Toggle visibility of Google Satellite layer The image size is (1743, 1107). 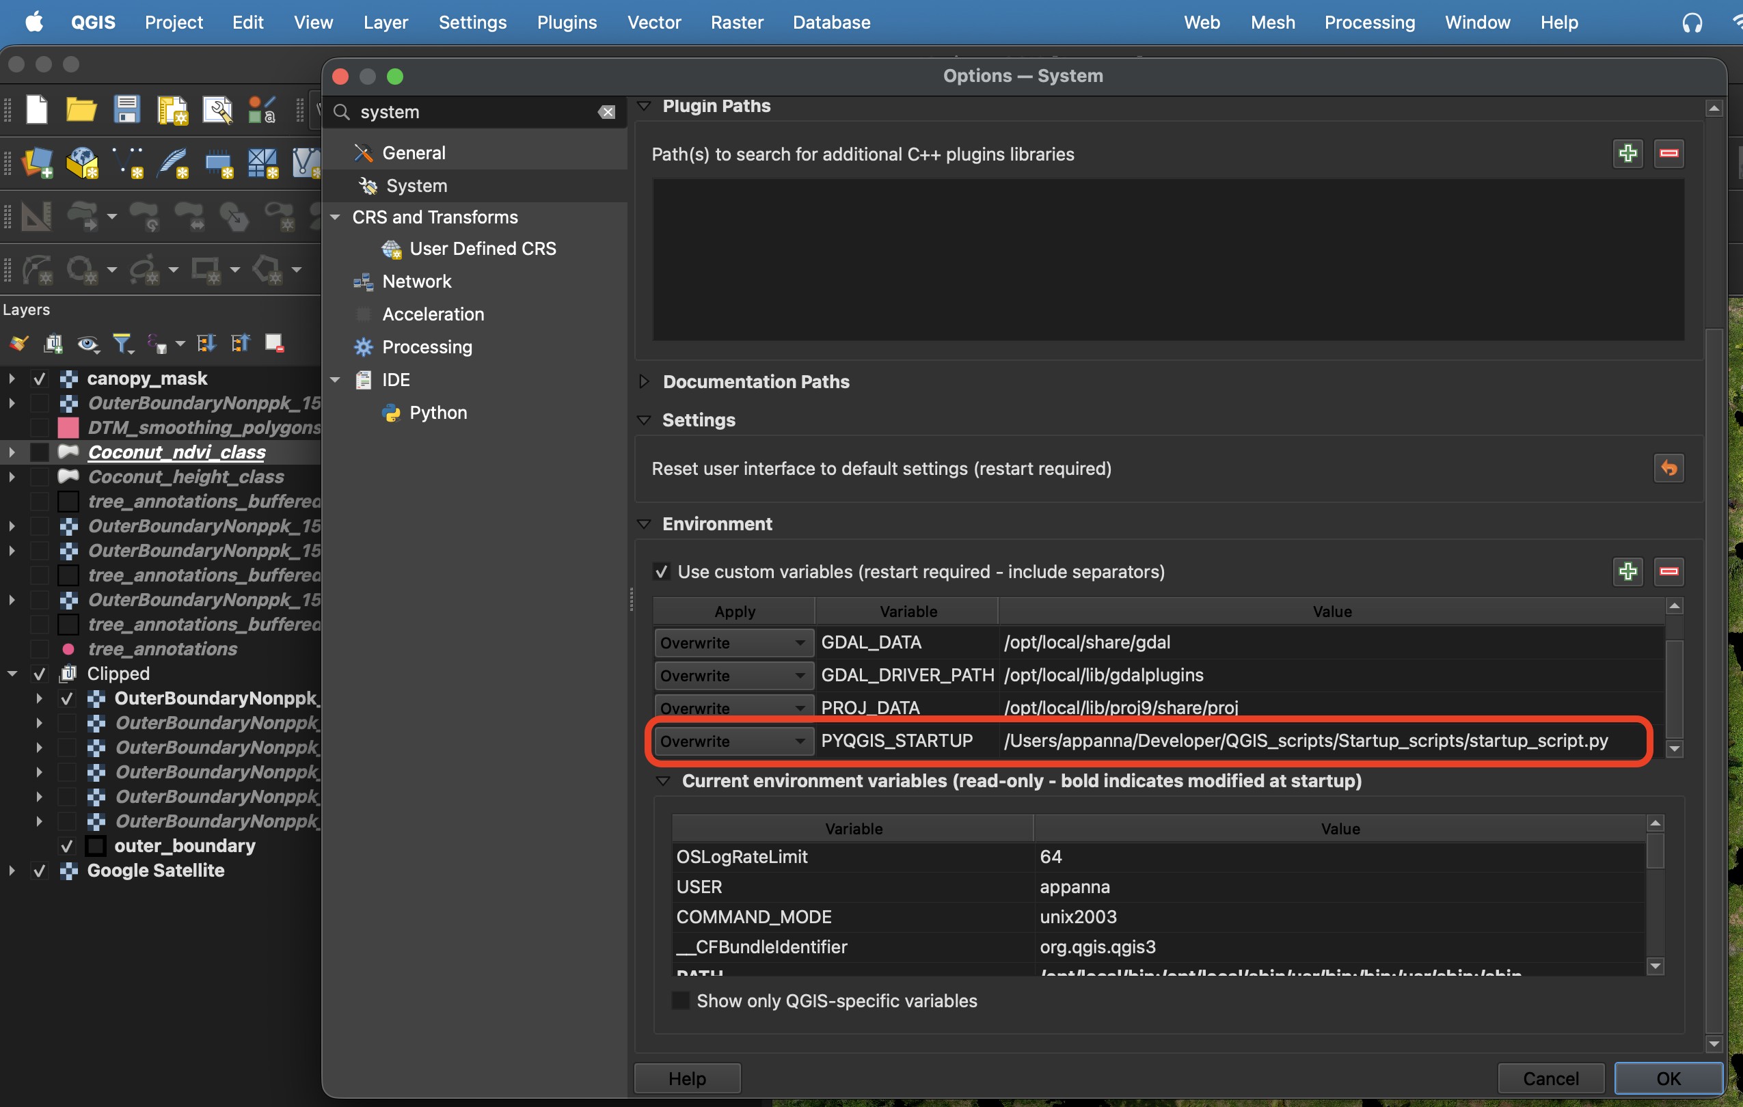tap(39, 871)
